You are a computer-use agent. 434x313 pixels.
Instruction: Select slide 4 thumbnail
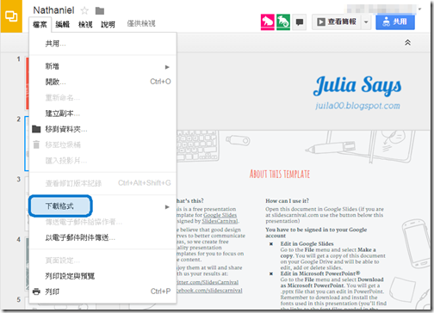pos(27,264)
